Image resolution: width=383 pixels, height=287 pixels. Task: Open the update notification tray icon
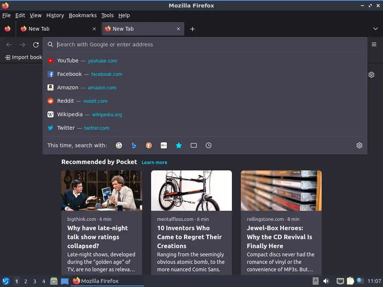click(359, 280)
